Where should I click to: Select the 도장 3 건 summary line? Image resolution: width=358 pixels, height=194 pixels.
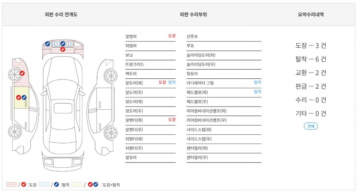point(311,46)
